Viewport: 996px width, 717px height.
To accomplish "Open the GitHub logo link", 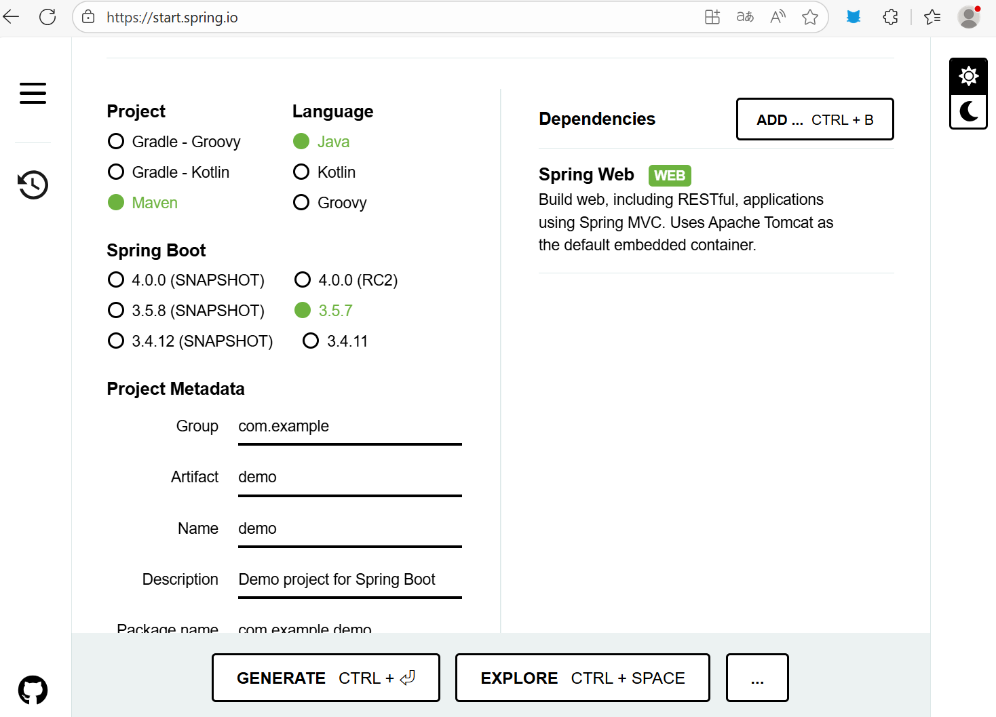I will (x=33, y=690).
